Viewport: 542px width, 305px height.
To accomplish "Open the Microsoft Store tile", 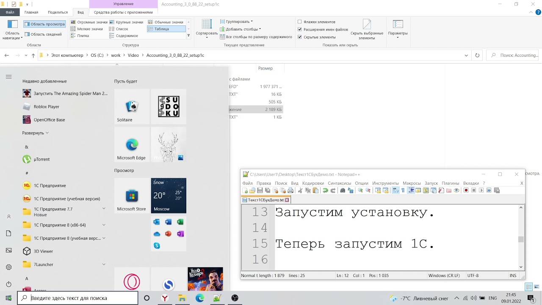I will pos(132,195).
